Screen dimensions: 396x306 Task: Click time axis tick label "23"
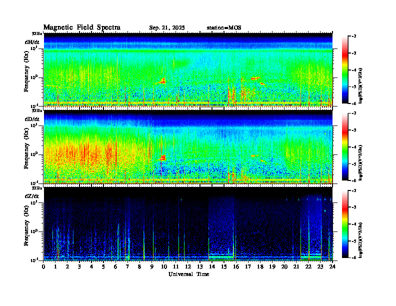pos(320,266)
